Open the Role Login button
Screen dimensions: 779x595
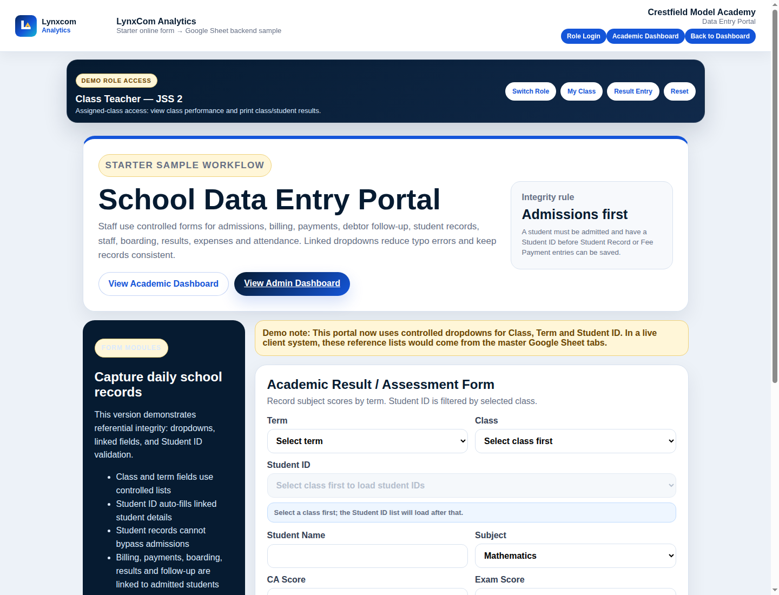pos(583,36)
